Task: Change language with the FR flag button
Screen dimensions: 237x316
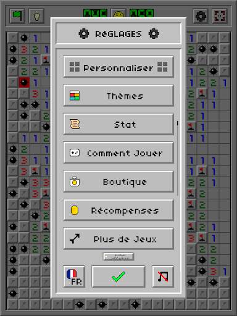Action: tap(74, 276)
